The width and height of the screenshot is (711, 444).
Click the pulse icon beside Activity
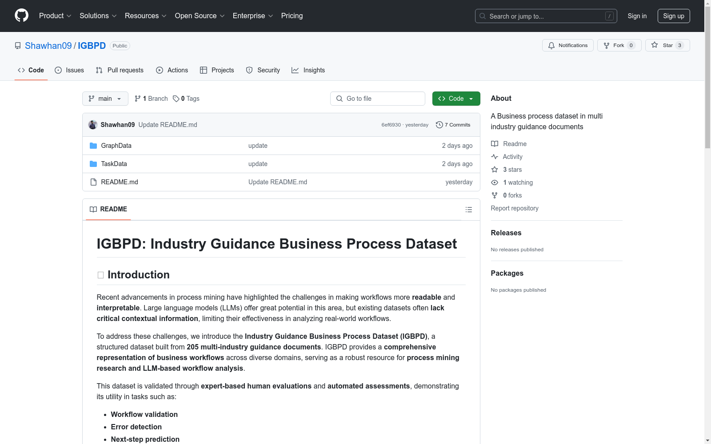coord(495,157)
